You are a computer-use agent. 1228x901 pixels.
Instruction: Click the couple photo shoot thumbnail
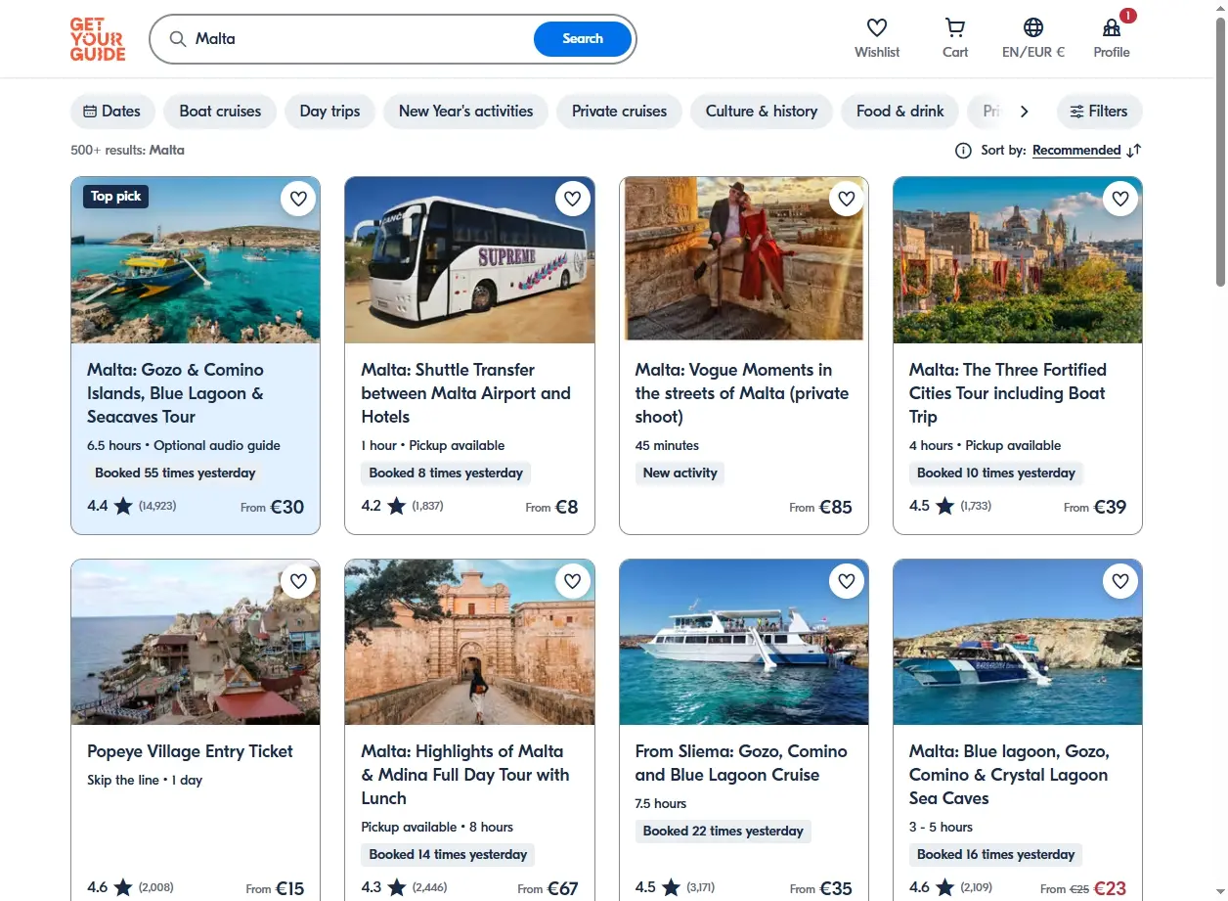744,260
